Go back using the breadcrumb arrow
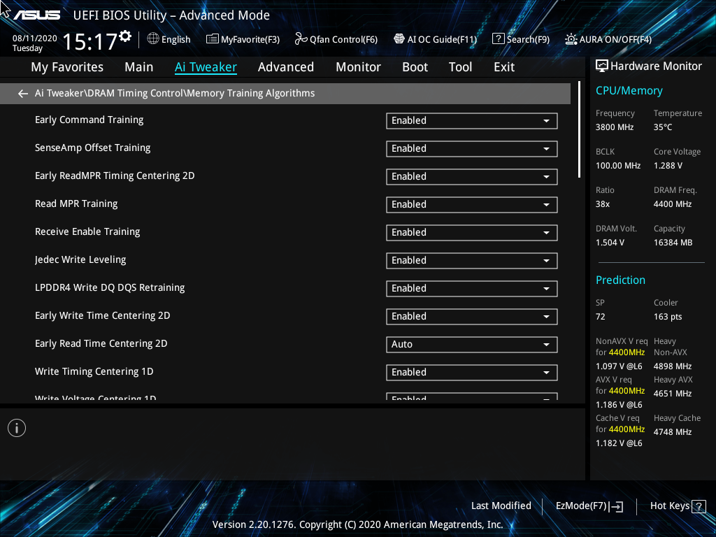The height and width of the screenshot is (537, 716). [x=22, y=93]
